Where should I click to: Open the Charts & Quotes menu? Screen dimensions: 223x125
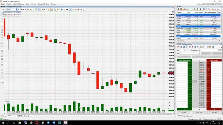18,4
